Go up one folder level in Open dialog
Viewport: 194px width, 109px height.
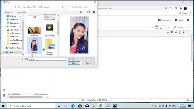(15, 7)
